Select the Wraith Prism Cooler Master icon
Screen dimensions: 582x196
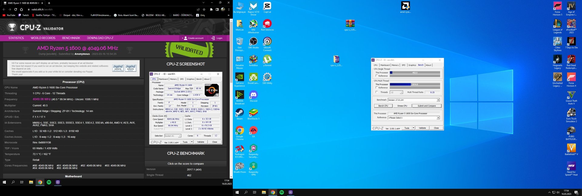[x=239, y=168]
